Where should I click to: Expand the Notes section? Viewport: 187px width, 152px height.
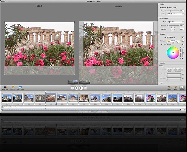(159, 83)
